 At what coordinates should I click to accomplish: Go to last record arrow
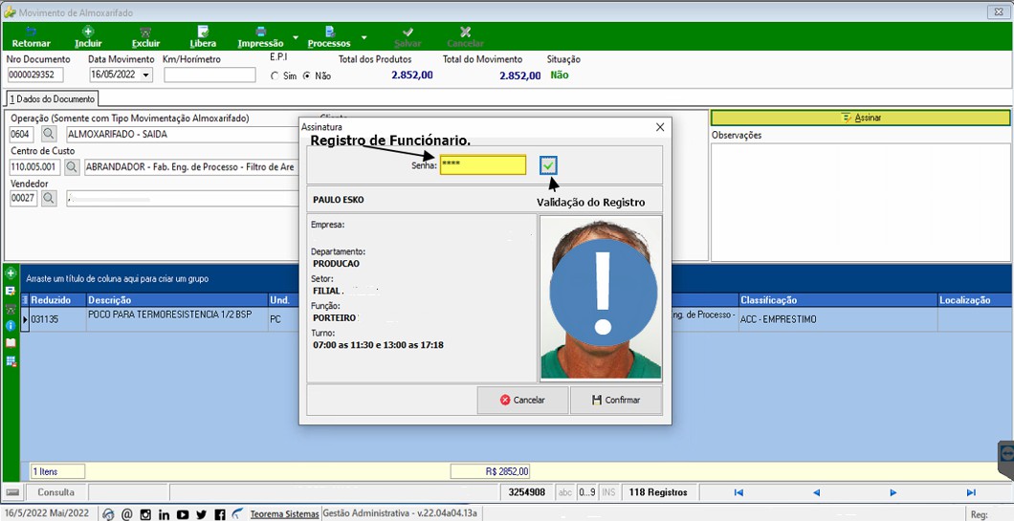coord(971,492)
